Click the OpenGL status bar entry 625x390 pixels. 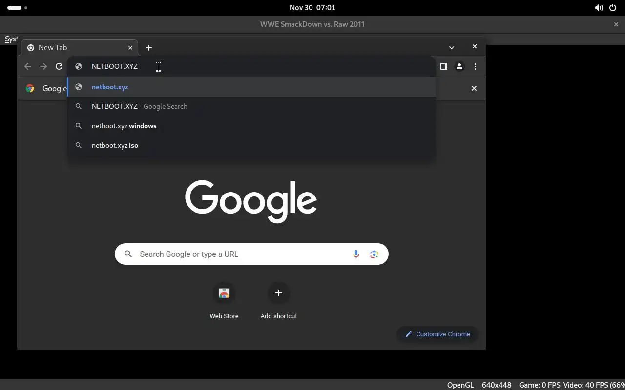pyautogui.click(x=460, y=385)
